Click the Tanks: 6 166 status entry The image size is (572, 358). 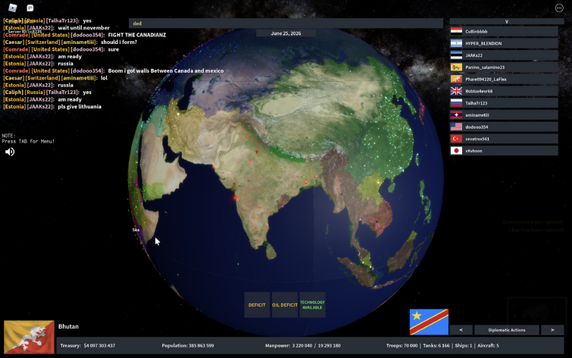[436, 345]
